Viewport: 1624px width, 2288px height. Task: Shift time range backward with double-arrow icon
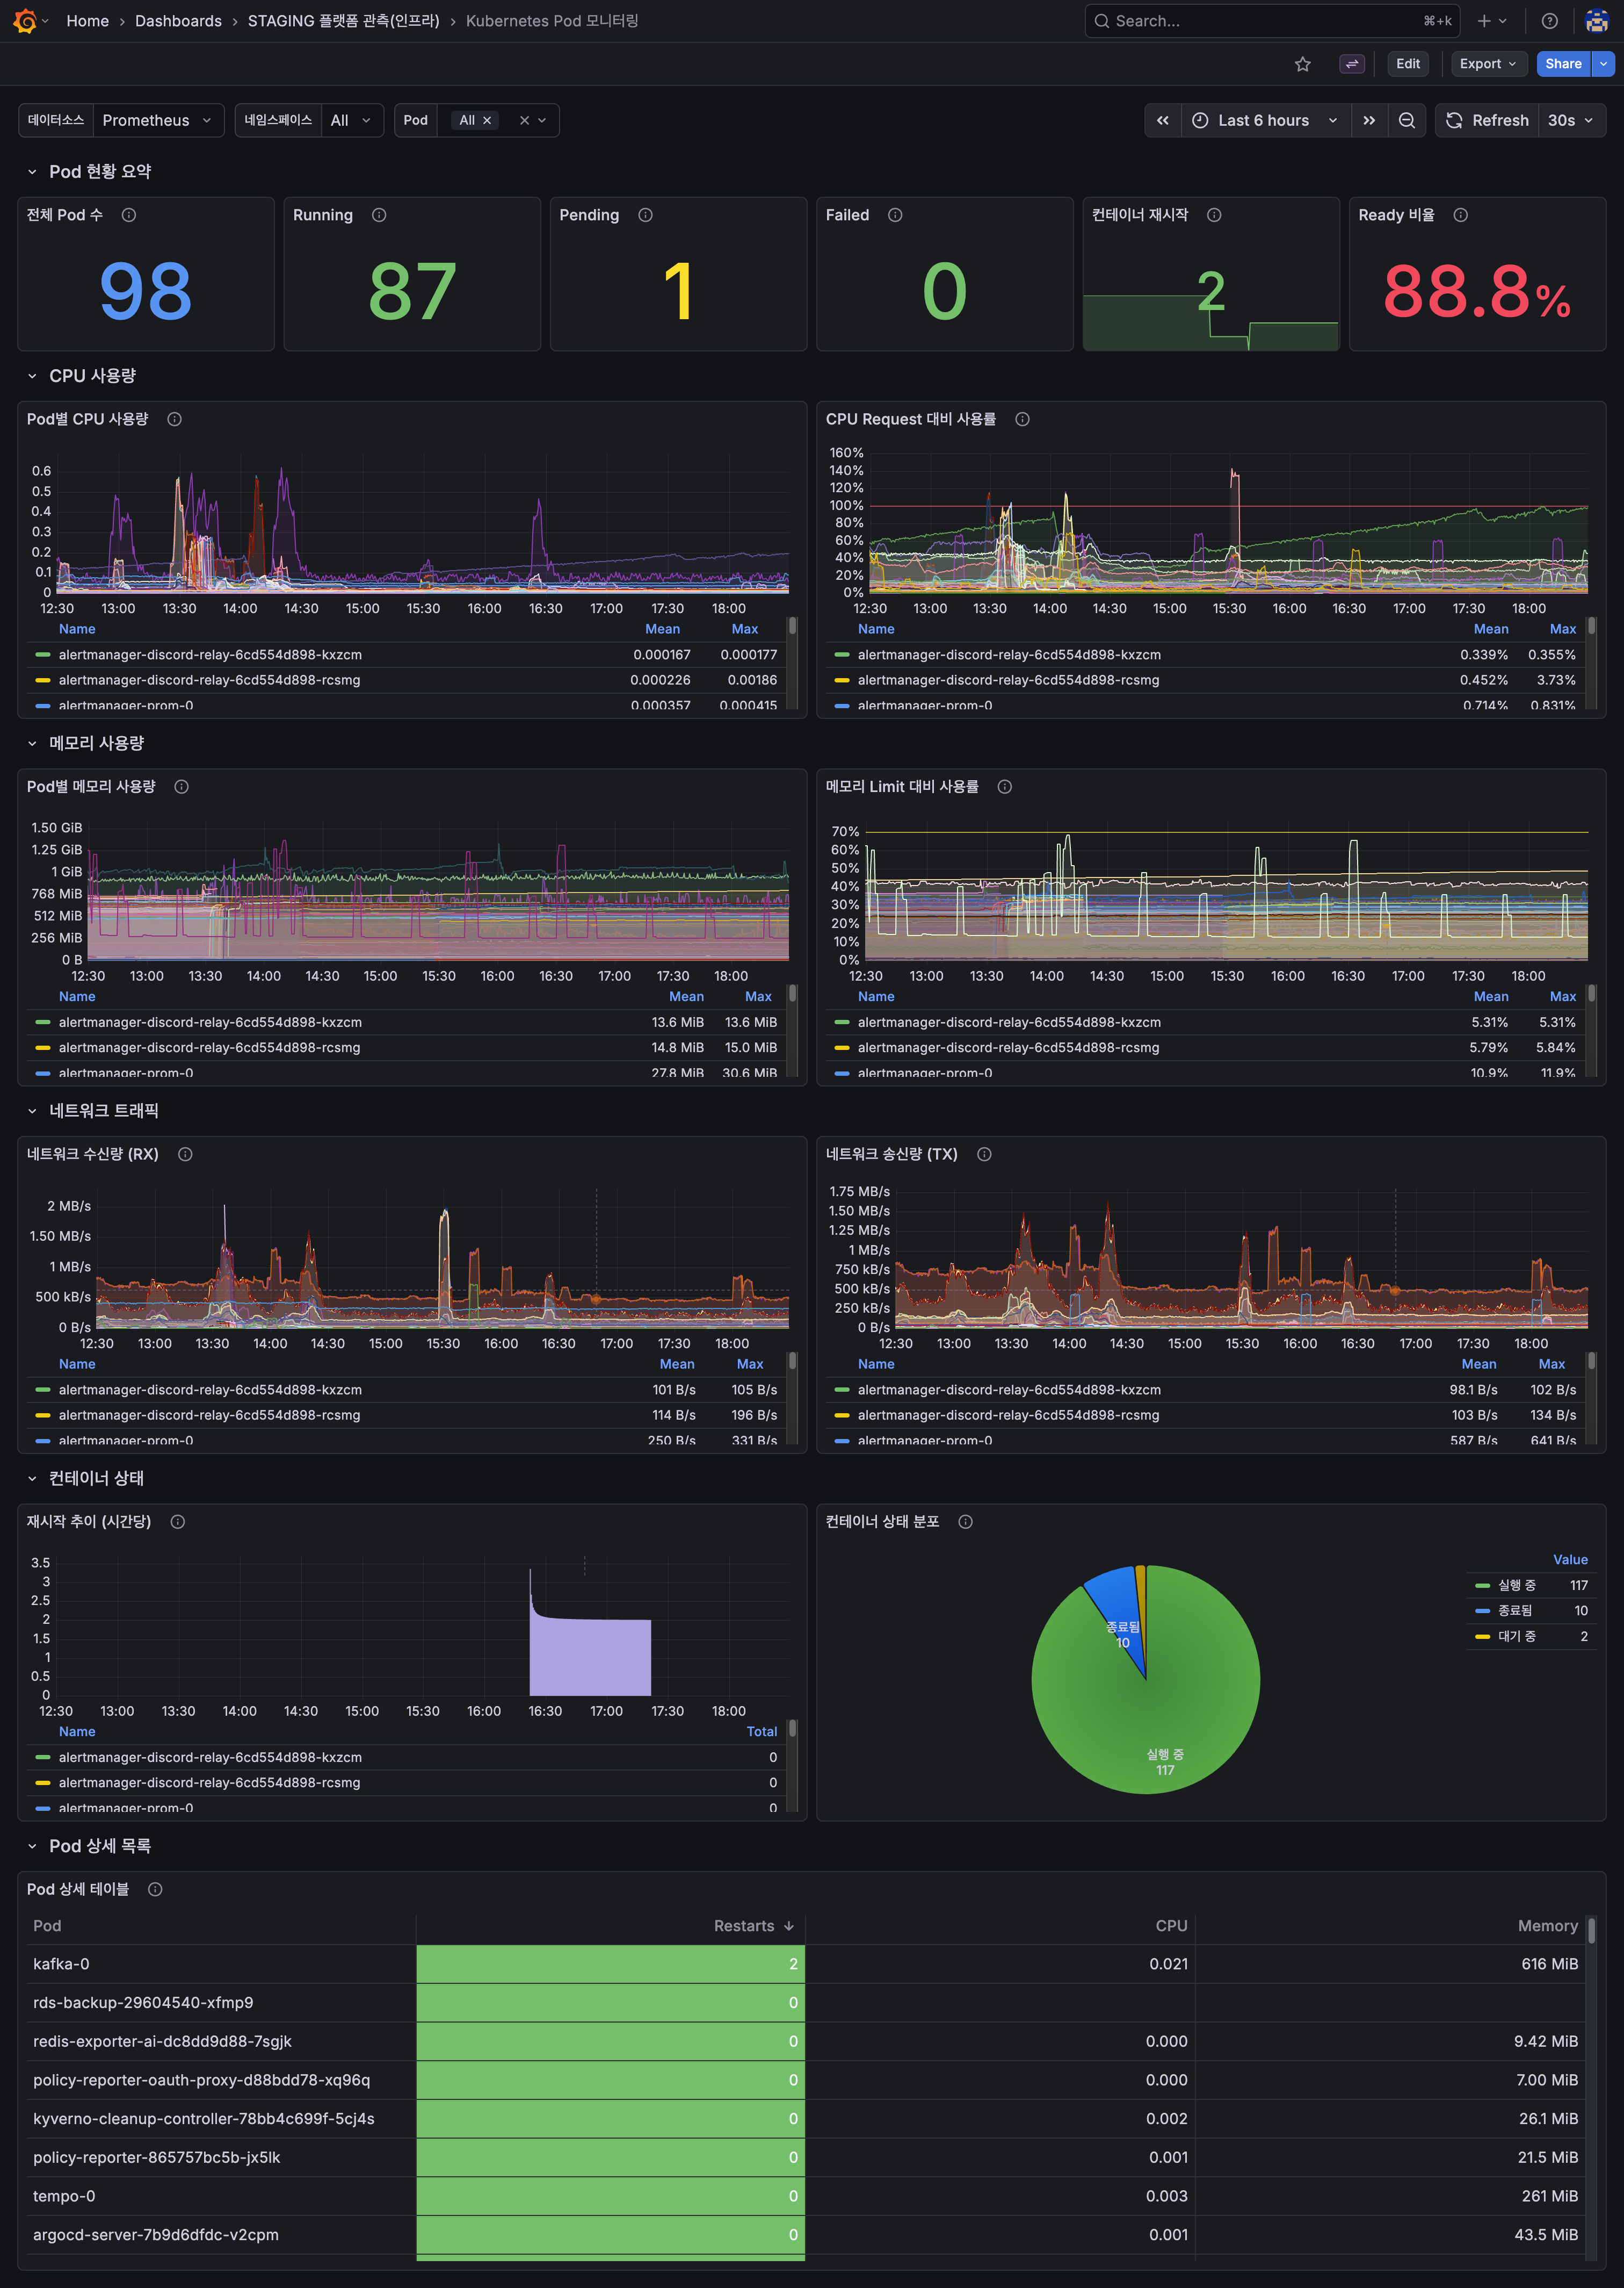tap(1162, 120)
